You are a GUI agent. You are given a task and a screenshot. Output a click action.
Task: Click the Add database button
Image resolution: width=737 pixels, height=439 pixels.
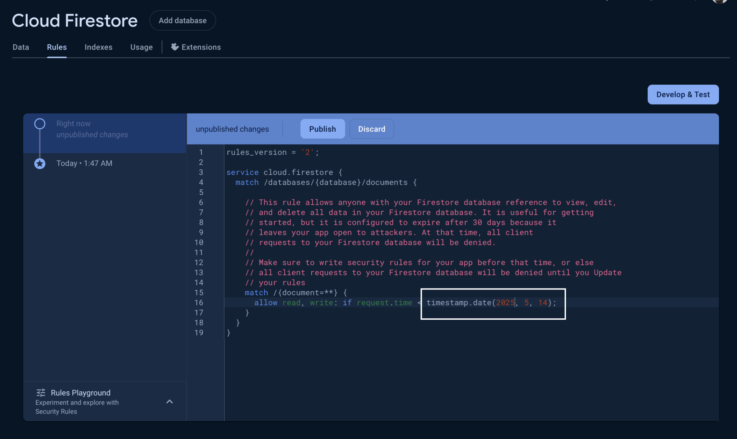point(182,20)
